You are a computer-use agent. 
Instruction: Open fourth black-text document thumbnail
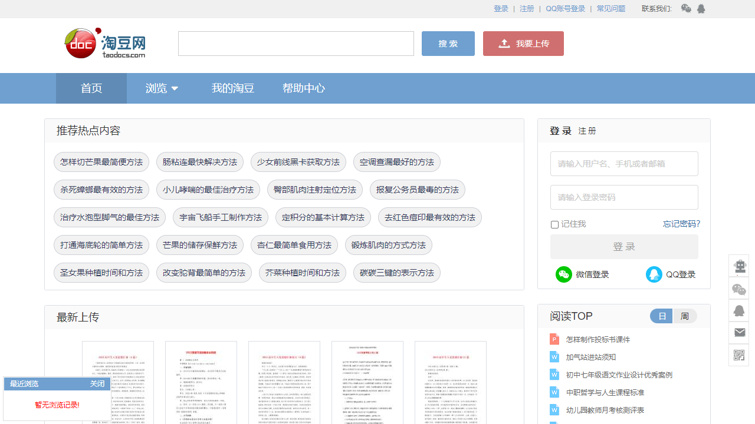[x=367, y=383]
